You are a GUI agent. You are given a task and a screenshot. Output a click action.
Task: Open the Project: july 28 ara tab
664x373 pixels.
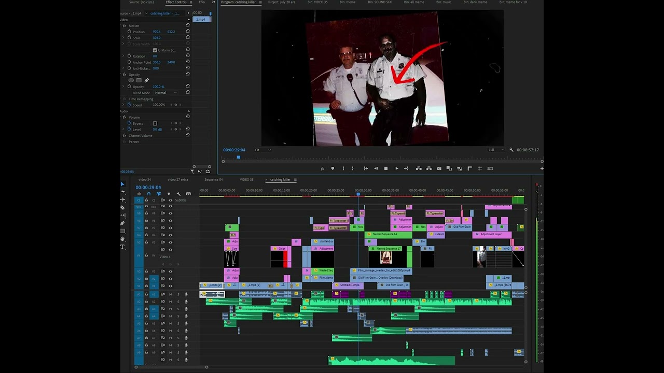pyautogui.click(x=282, y=2)
